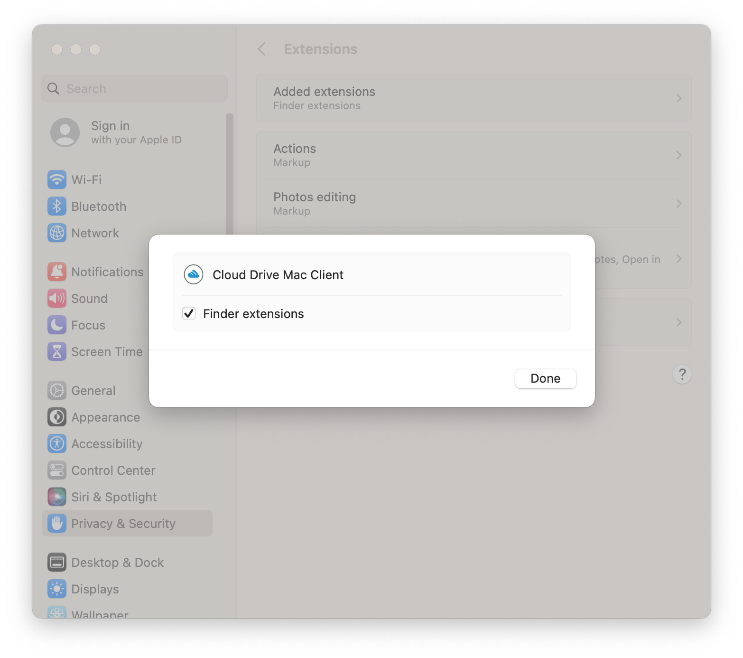Click Sound sidebar label
This screenshot has width=743, height=658.
pos(89,299)
